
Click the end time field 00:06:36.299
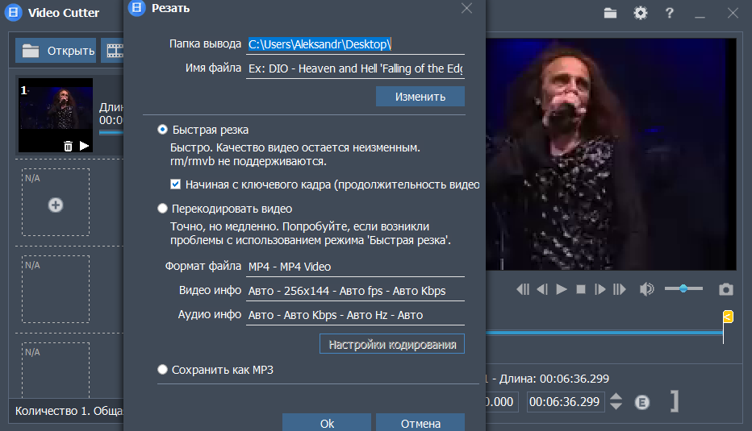(566, 402)
